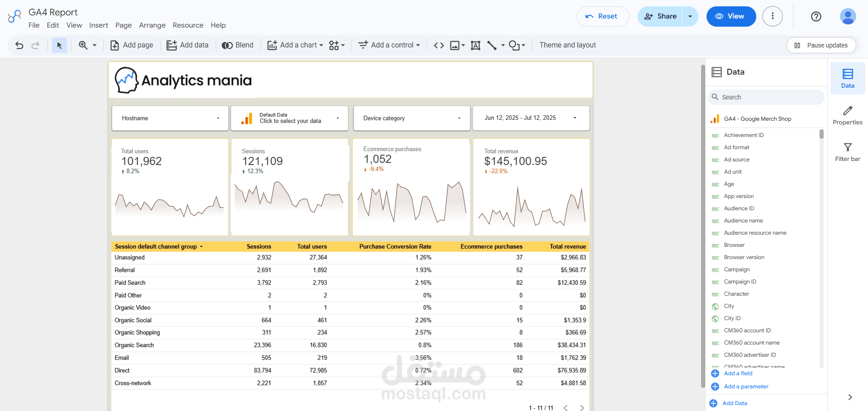
Task: Click the GA4 Report title
Action: [x=53, y=12]
